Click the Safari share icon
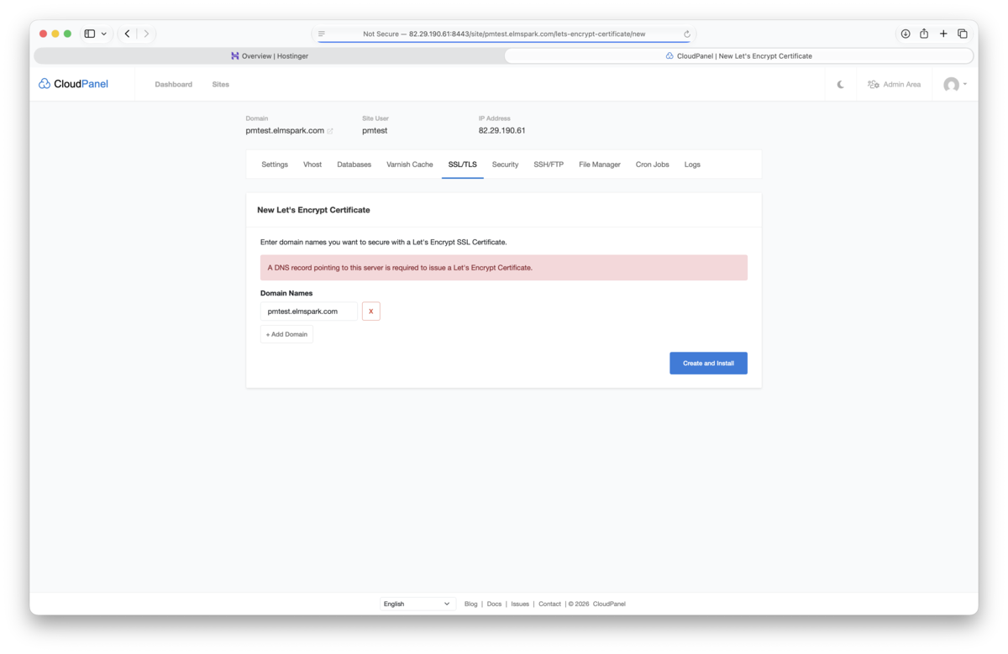 [924, 34]
